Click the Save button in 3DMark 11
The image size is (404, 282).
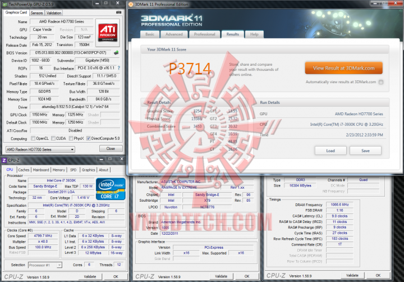pyautogui.click(x=365, y=151)
